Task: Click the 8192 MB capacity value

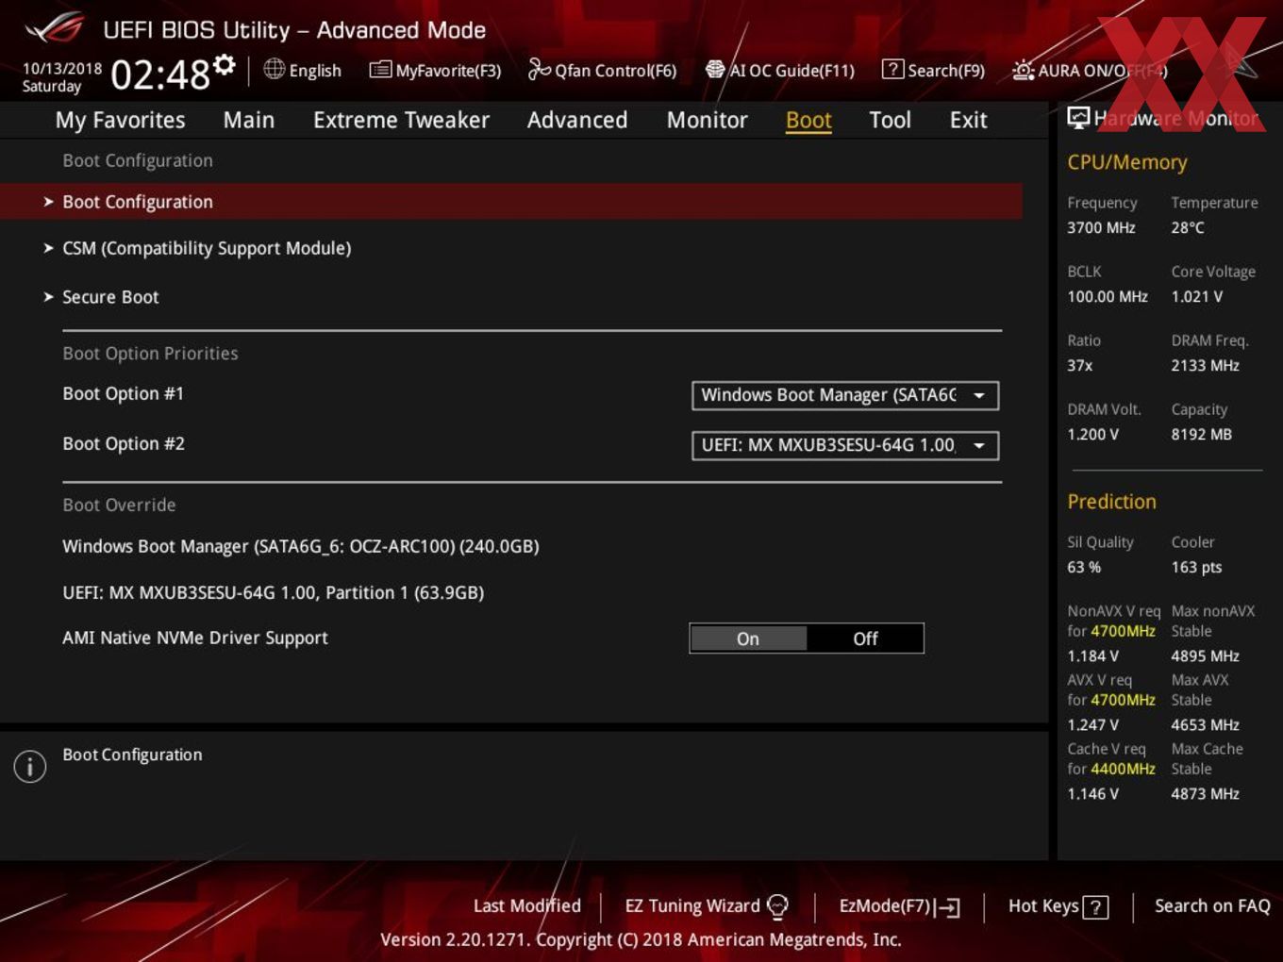Action: pyautogui.click(x=1202, y=434)
